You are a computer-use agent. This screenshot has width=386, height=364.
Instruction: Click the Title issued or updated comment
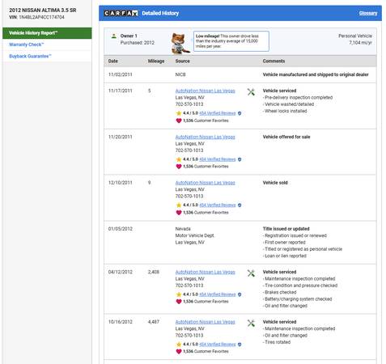tap(286, 229)
